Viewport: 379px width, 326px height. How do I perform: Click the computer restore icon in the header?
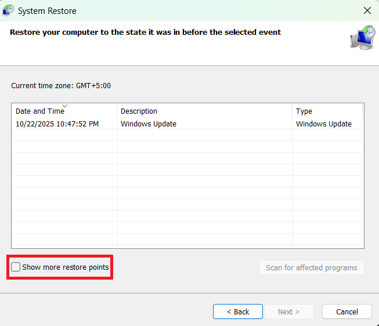click(x=363, y=37)
